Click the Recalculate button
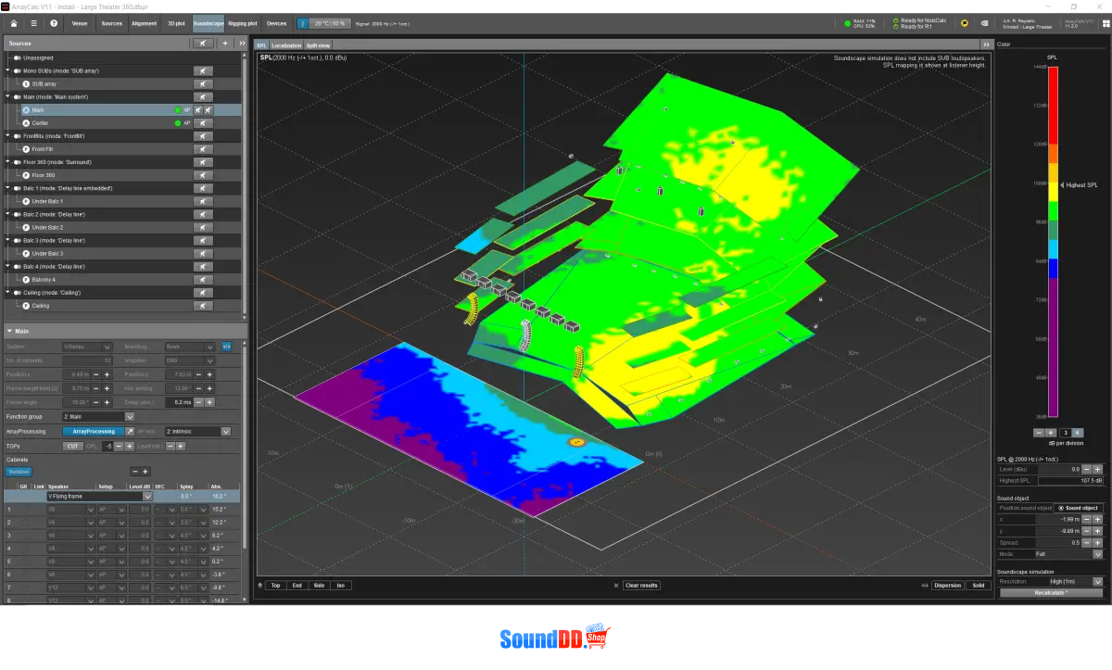 tap(1052, 592)
